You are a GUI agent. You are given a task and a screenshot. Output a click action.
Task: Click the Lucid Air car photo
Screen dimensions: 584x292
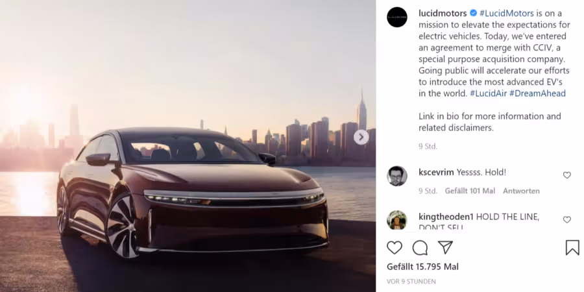coord(188,146)
